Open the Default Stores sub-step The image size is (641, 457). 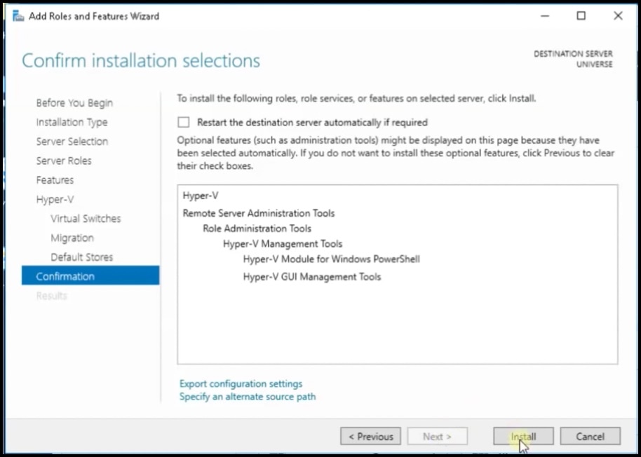click(82, 257)
